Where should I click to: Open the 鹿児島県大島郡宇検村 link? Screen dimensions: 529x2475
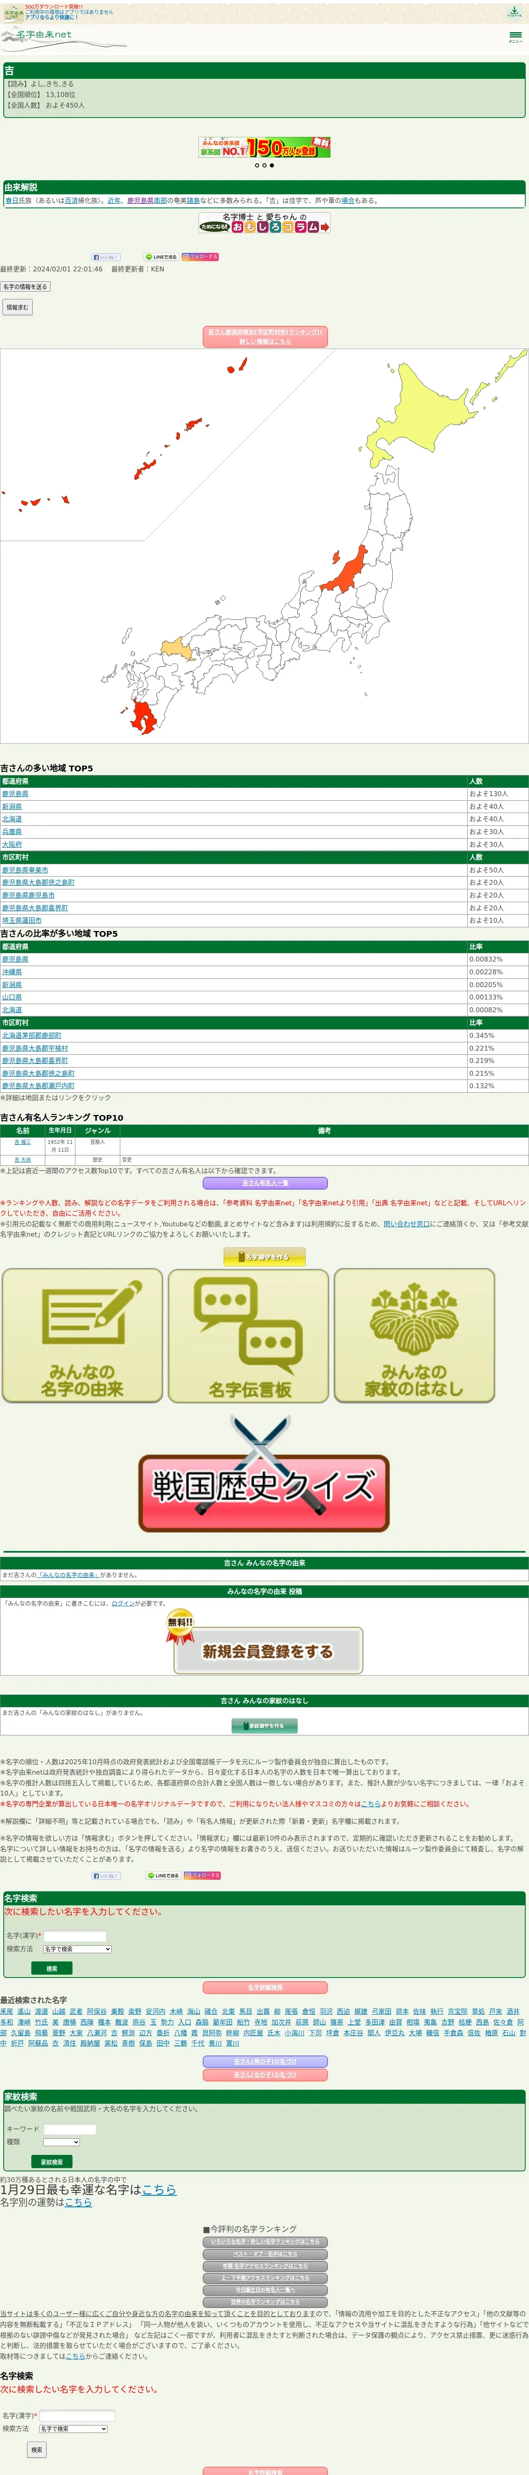coord(35,1048)
